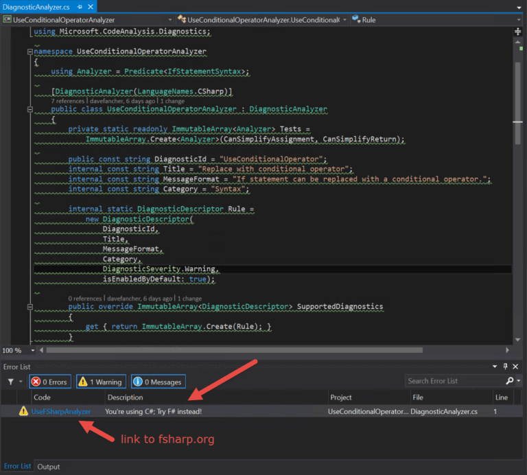Open Error List window position menu arrow
The width and height of the screenshot is (527, 475).
495,367
